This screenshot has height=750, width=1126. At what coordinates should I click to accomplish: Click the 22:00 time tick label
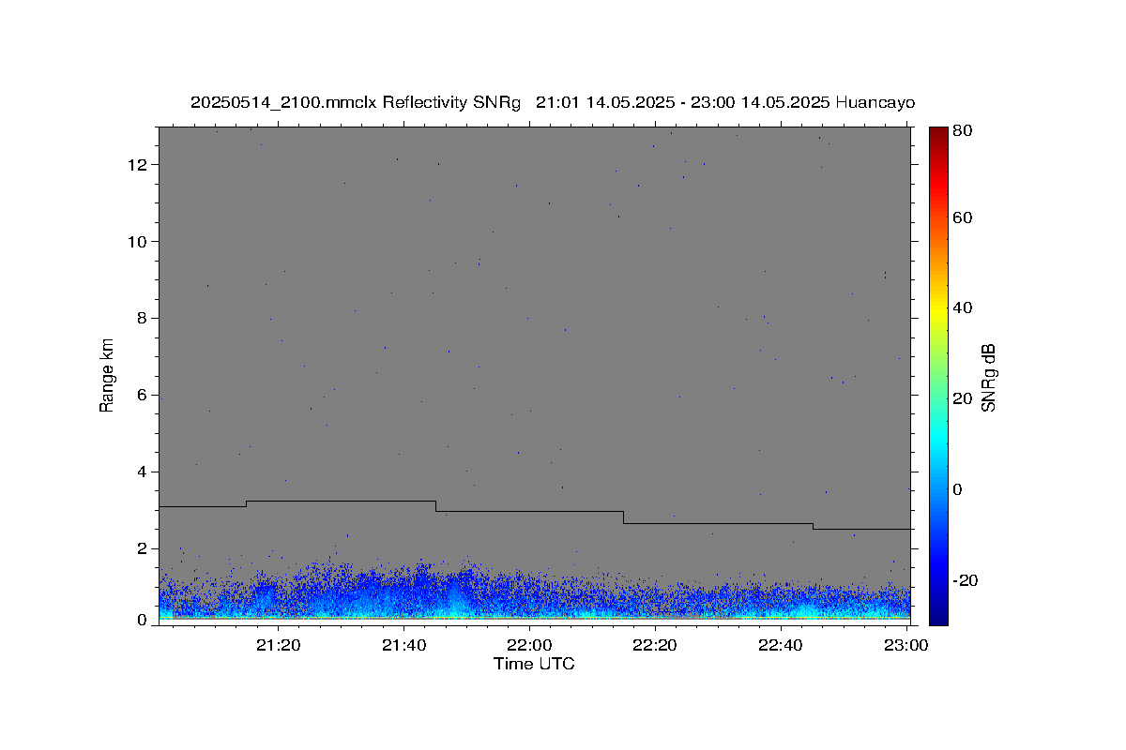click(529, 645)
